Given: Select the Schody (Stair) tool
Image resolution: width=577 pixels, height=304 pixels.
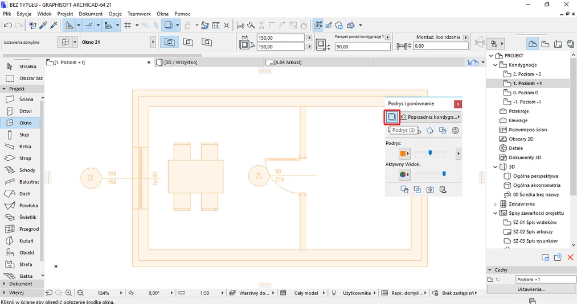Looking at the screenshot, I should (21, 170).
